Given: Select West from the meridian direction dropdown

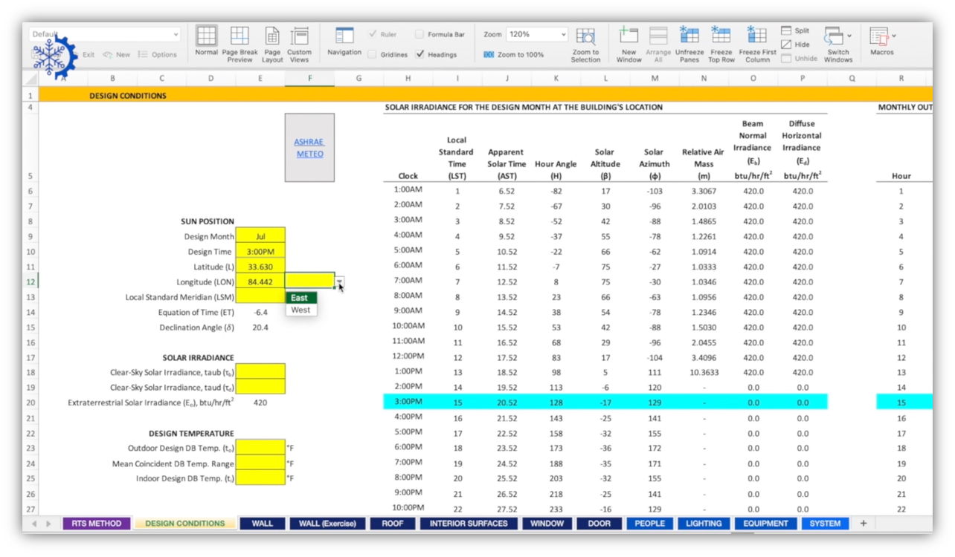Looking at the screenshot, I should (300, 310).
